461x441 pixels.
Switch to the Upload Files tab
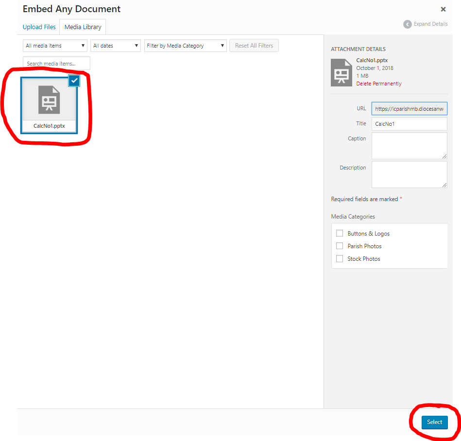[39, 27]
